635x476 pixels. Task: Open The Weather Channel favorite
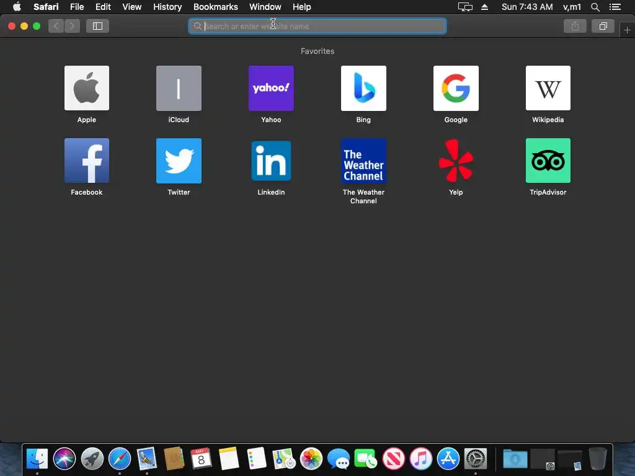point(363,161)
